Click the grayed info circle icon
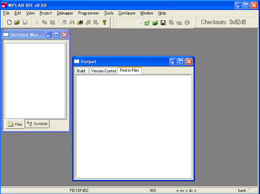Screen dimensions: 260x194 click(187, 22)
